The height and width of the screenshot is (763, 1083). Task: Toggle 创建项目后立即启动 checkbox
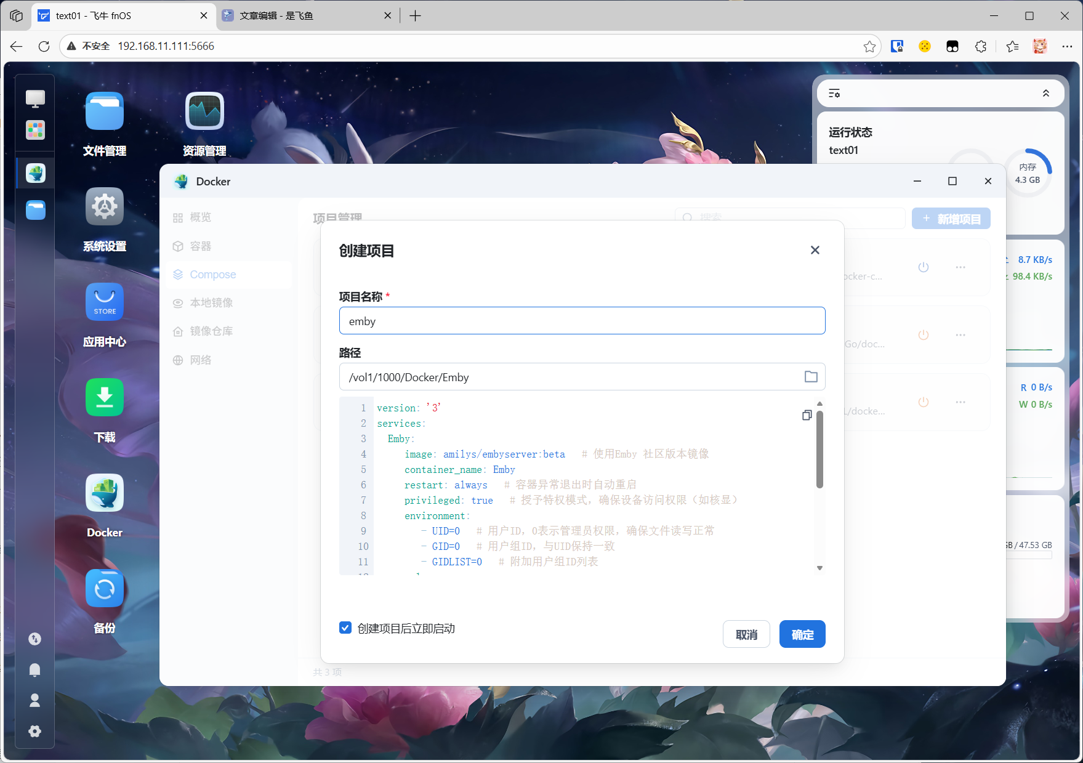tap(345, 628)
